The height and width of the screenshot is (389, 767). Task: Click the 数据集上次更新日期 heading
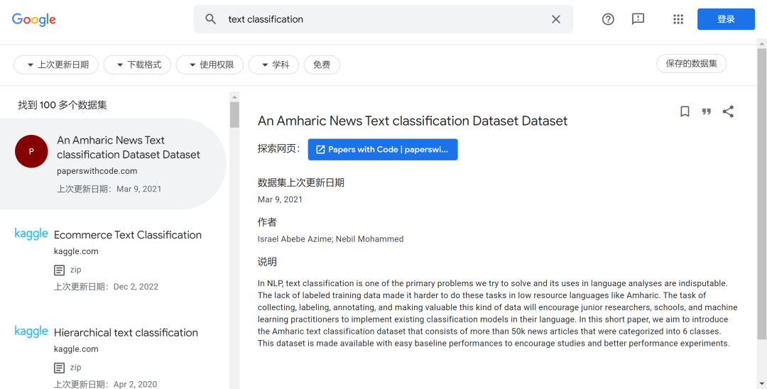pyautogui.click(x=301, y=182)
